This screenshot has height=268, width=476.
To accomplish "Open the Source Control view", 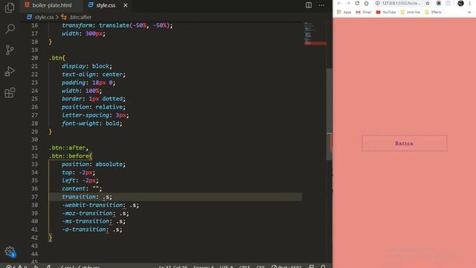I will coord(10,50).
